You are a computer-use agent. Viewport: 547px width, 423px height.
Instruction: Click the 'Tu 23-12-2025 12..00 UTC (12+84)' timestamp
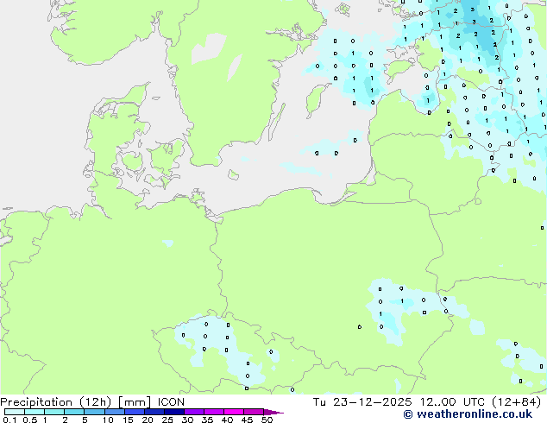coord(427,402)
